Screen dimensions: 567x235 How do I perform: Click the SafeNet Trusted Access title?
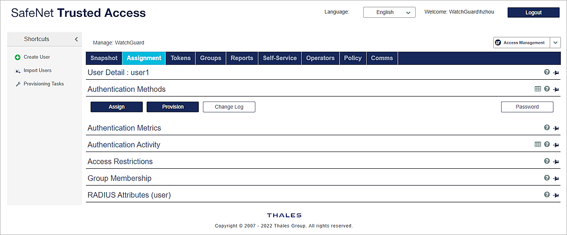coord(78,13)
